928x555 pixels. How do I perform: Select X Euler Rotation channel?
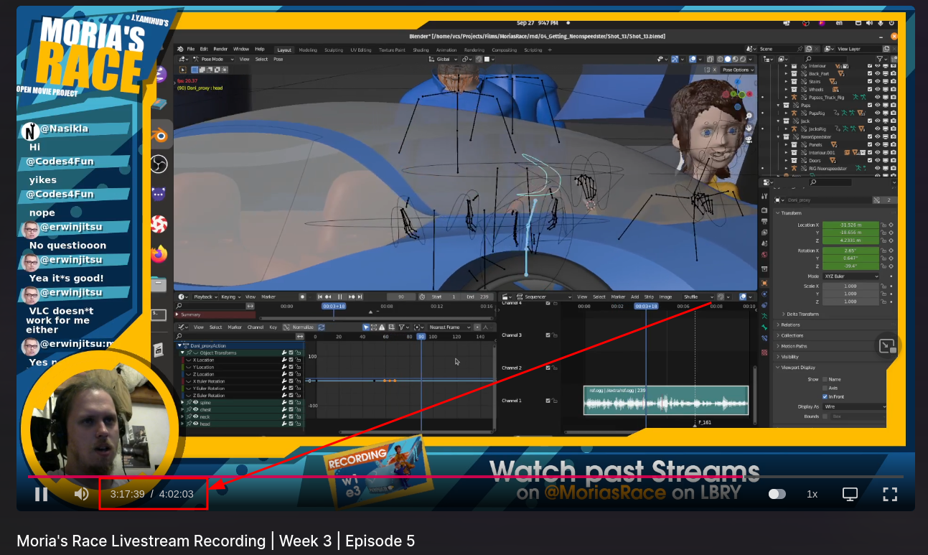point(209,381)
